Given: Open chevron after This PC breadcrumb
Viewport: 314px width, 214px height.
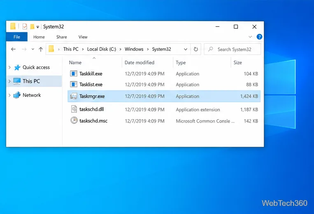Looking at the screenshot, I should [x=83, y=49].
